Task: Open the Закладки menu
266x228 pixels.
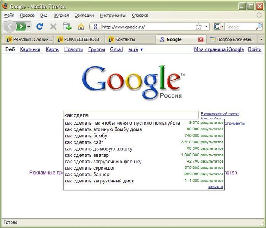Action: pos(84,15)
